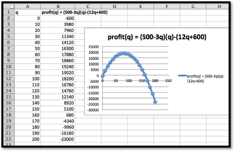
Task: Select column D header
Action: [x=114, y=6]
